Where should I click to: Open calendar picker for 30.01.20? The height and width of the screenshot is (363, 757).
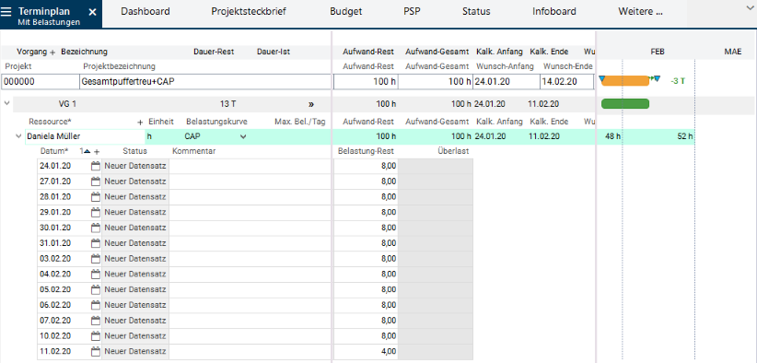(x=96, y=228)
